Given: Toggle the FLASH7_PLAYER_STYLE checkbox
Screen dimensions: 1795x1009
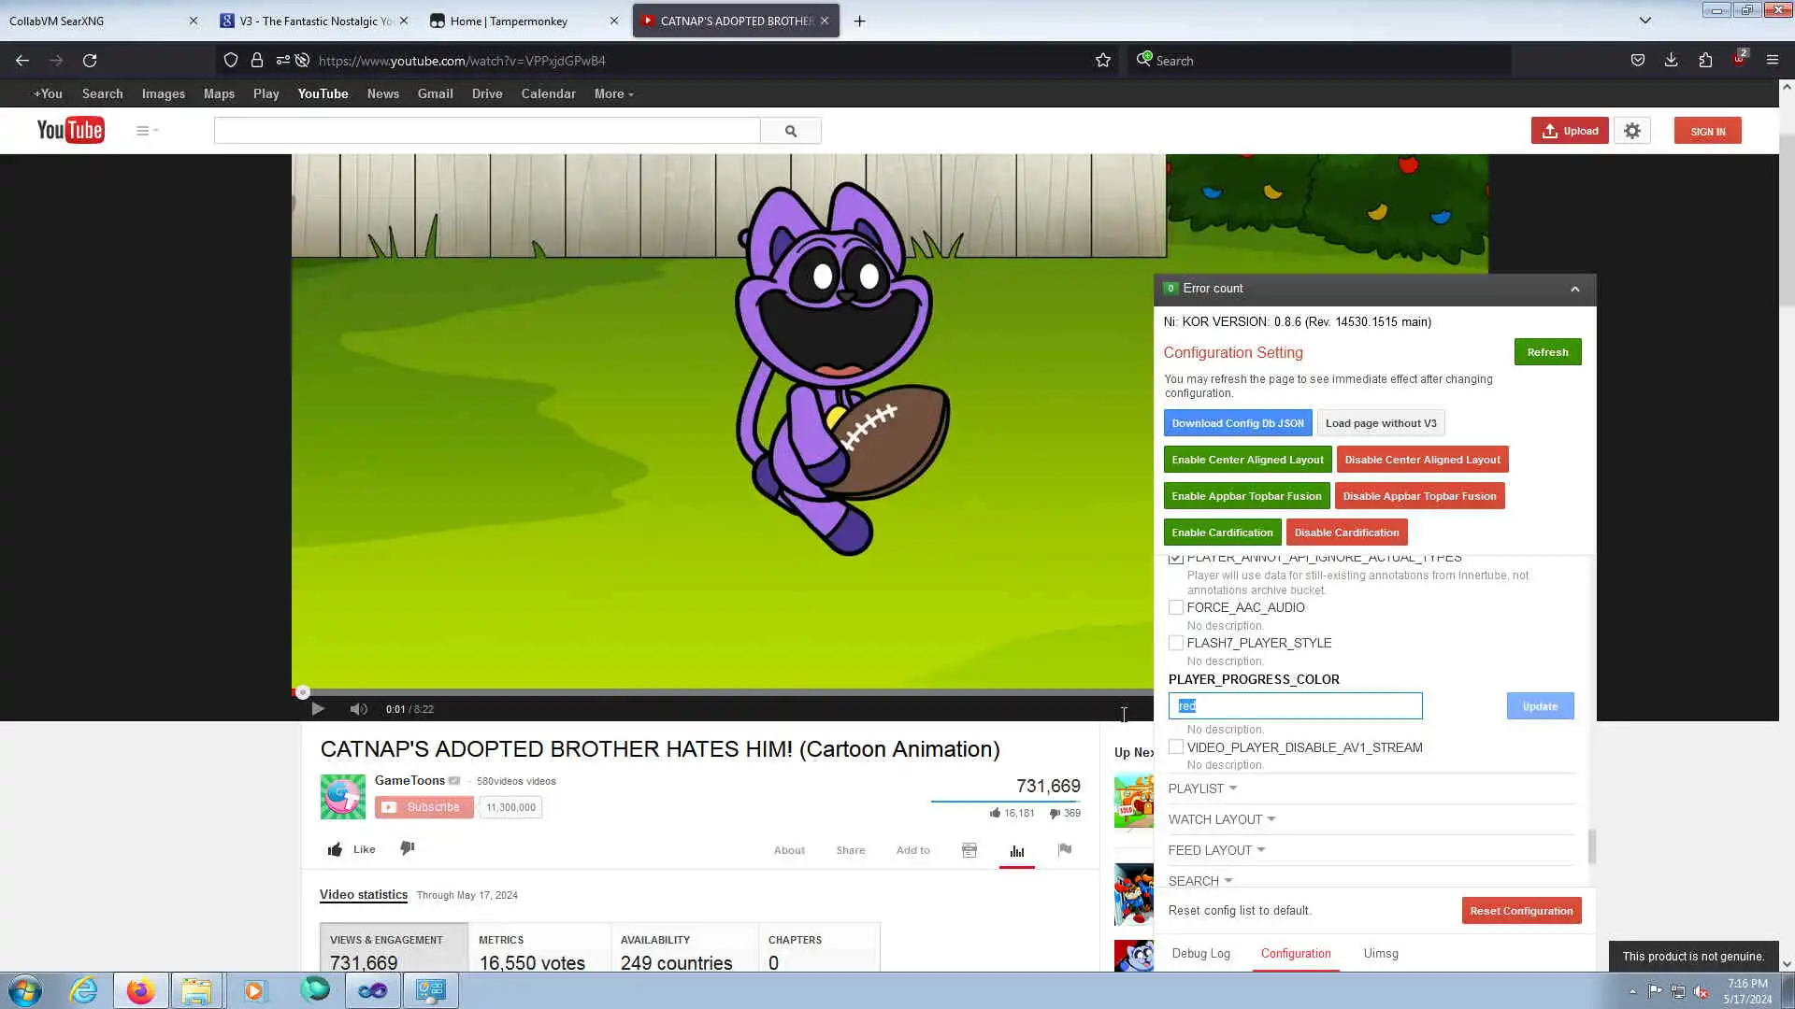Looking at the screenshot, I should click(1176, 643).
